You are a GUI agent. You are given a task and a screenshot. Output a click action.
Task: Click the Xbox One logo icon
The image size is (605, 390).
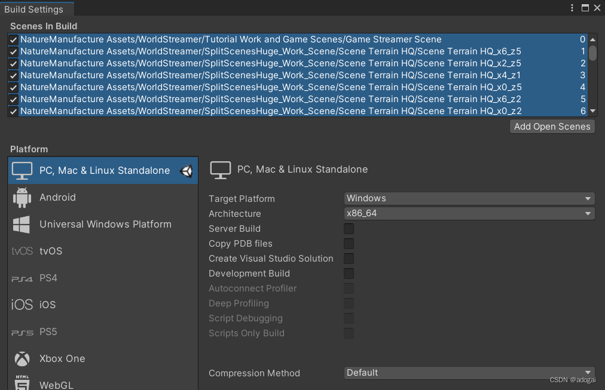tap(22, 359)
